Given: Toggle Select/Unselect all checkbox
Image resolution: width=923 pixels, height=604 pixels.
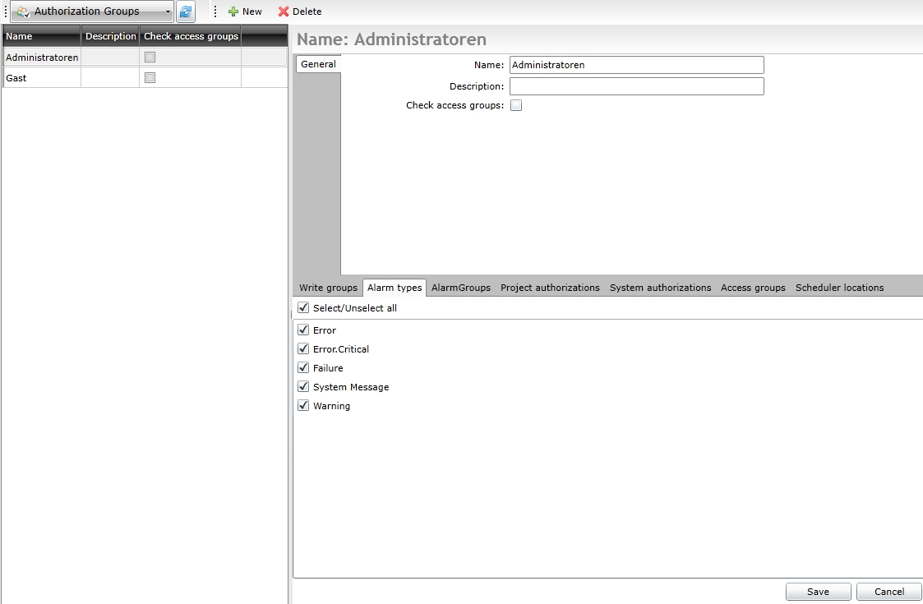Looking at the screenshot, I should (303, 308).
